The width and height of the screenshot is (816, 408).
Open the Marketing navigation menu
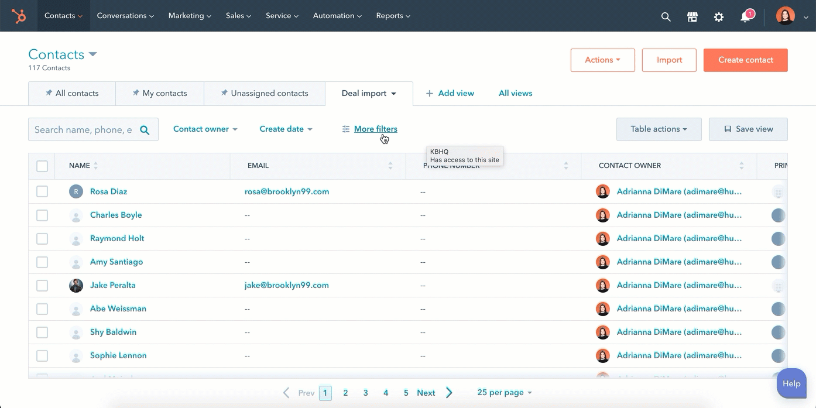click(190, 16)
